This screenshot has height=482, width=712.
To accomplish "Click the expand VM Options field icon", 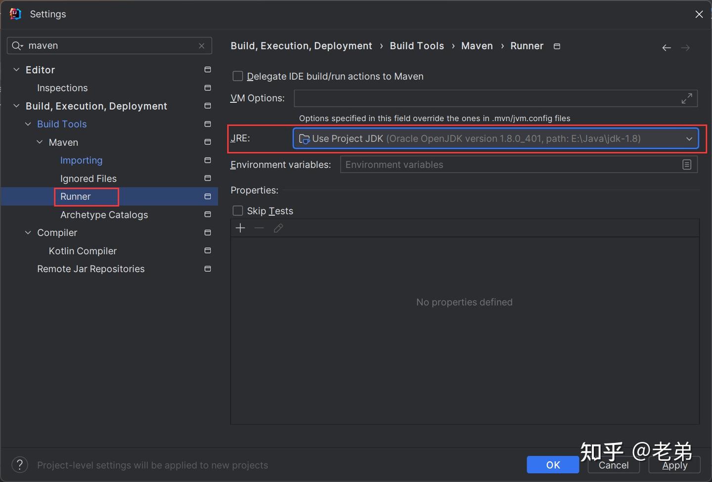I will [686, 98].
